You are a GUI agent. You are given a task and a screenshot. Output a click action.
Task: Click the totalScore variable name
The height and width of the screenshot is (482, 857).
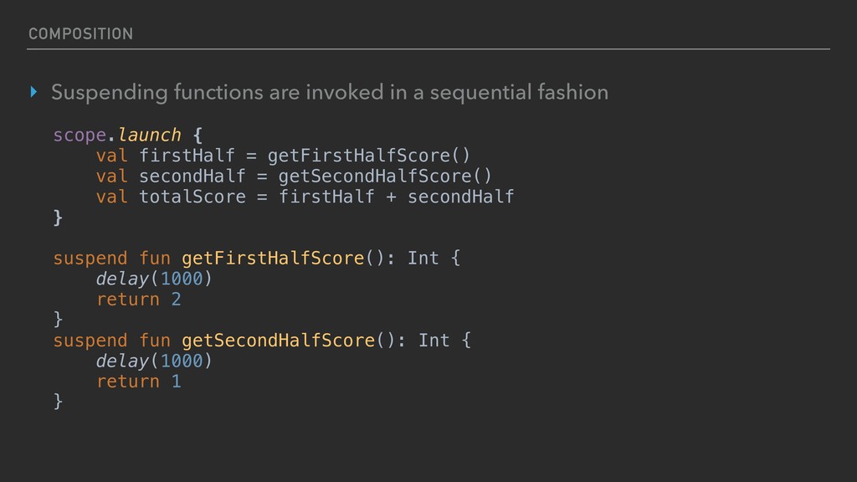pyautogui.click(x=192, y=197)
